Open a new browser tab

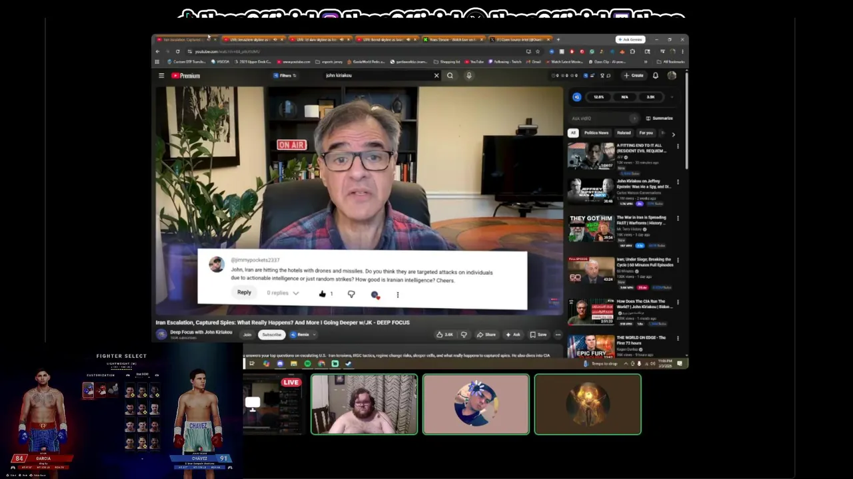(x=558, y=40)
